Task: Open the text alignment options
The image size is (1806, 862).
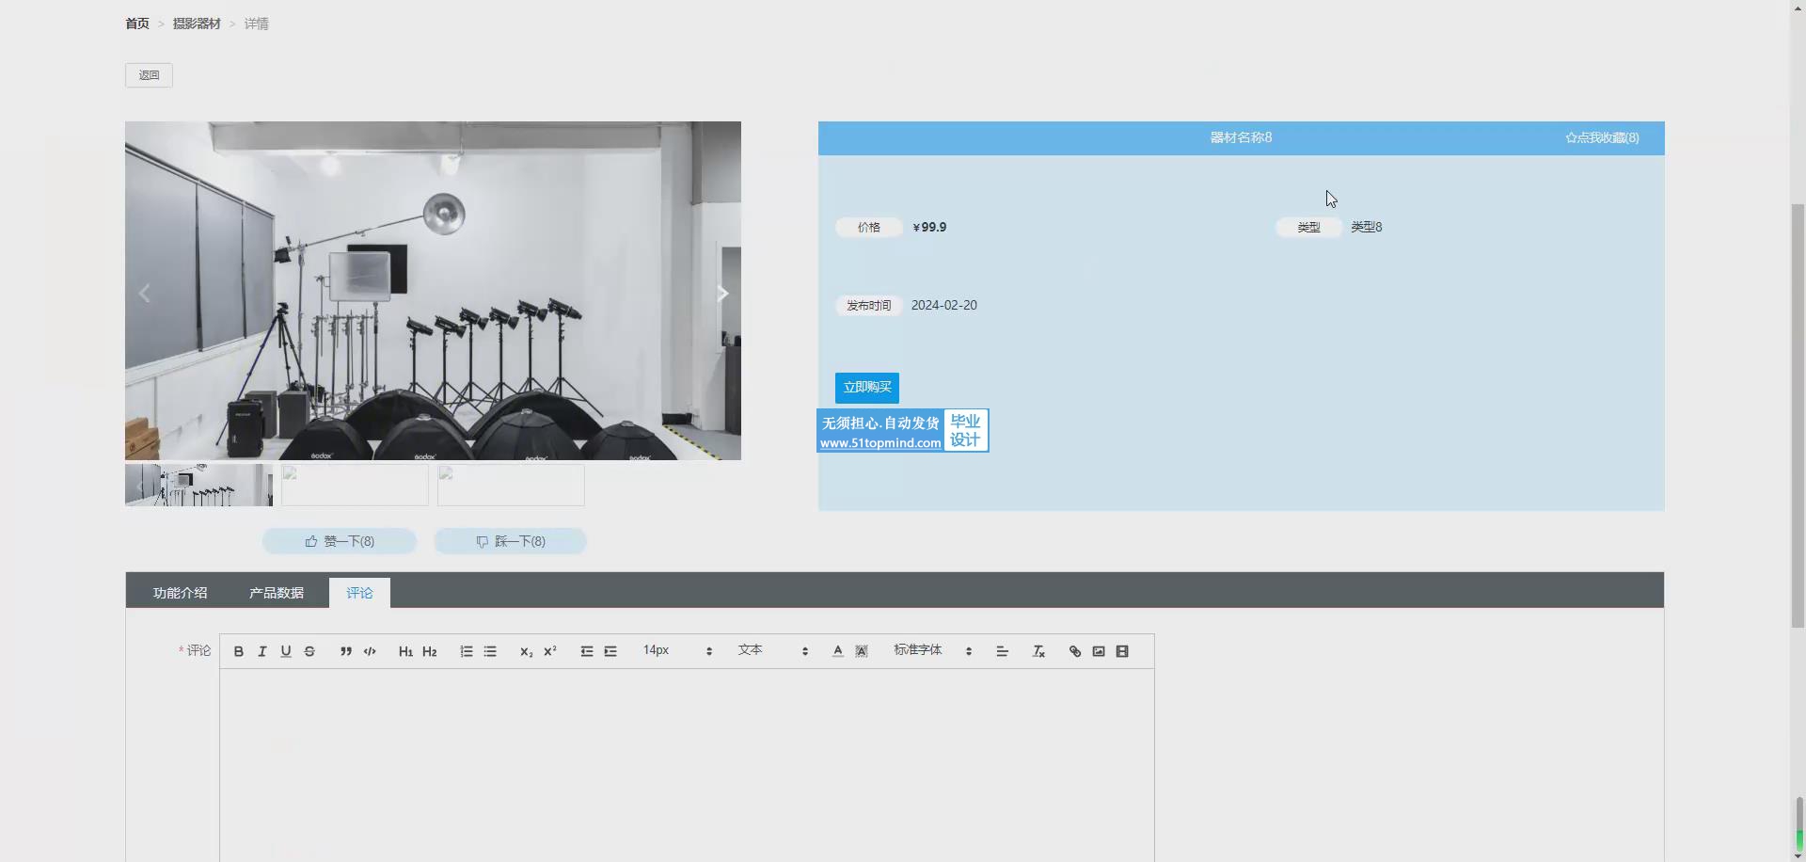Action: coord(1003,651)
